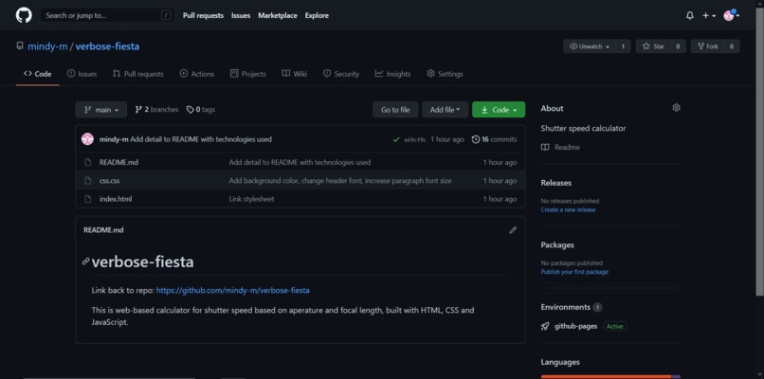764x379 pixels.
Task: Click the notifications bell icon
Action: tap(689, 15)
